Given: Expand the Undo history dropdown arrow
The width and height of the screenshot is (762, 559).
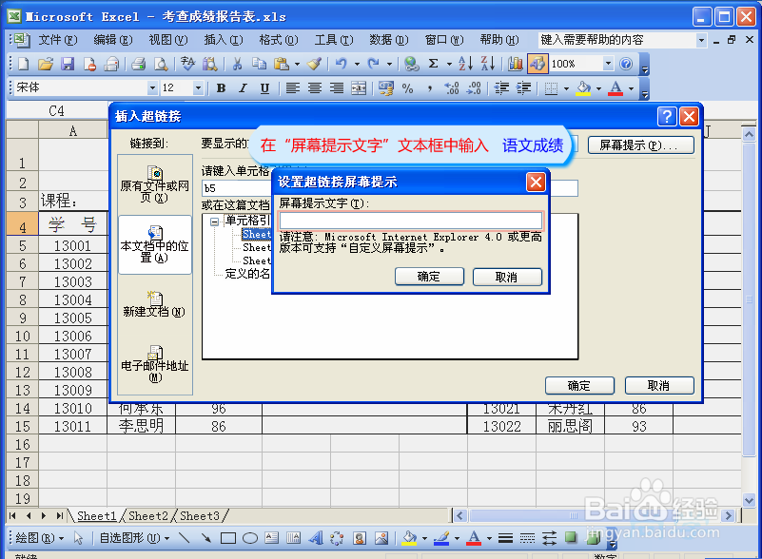Looking at the screenshot, I should (357, 64).
